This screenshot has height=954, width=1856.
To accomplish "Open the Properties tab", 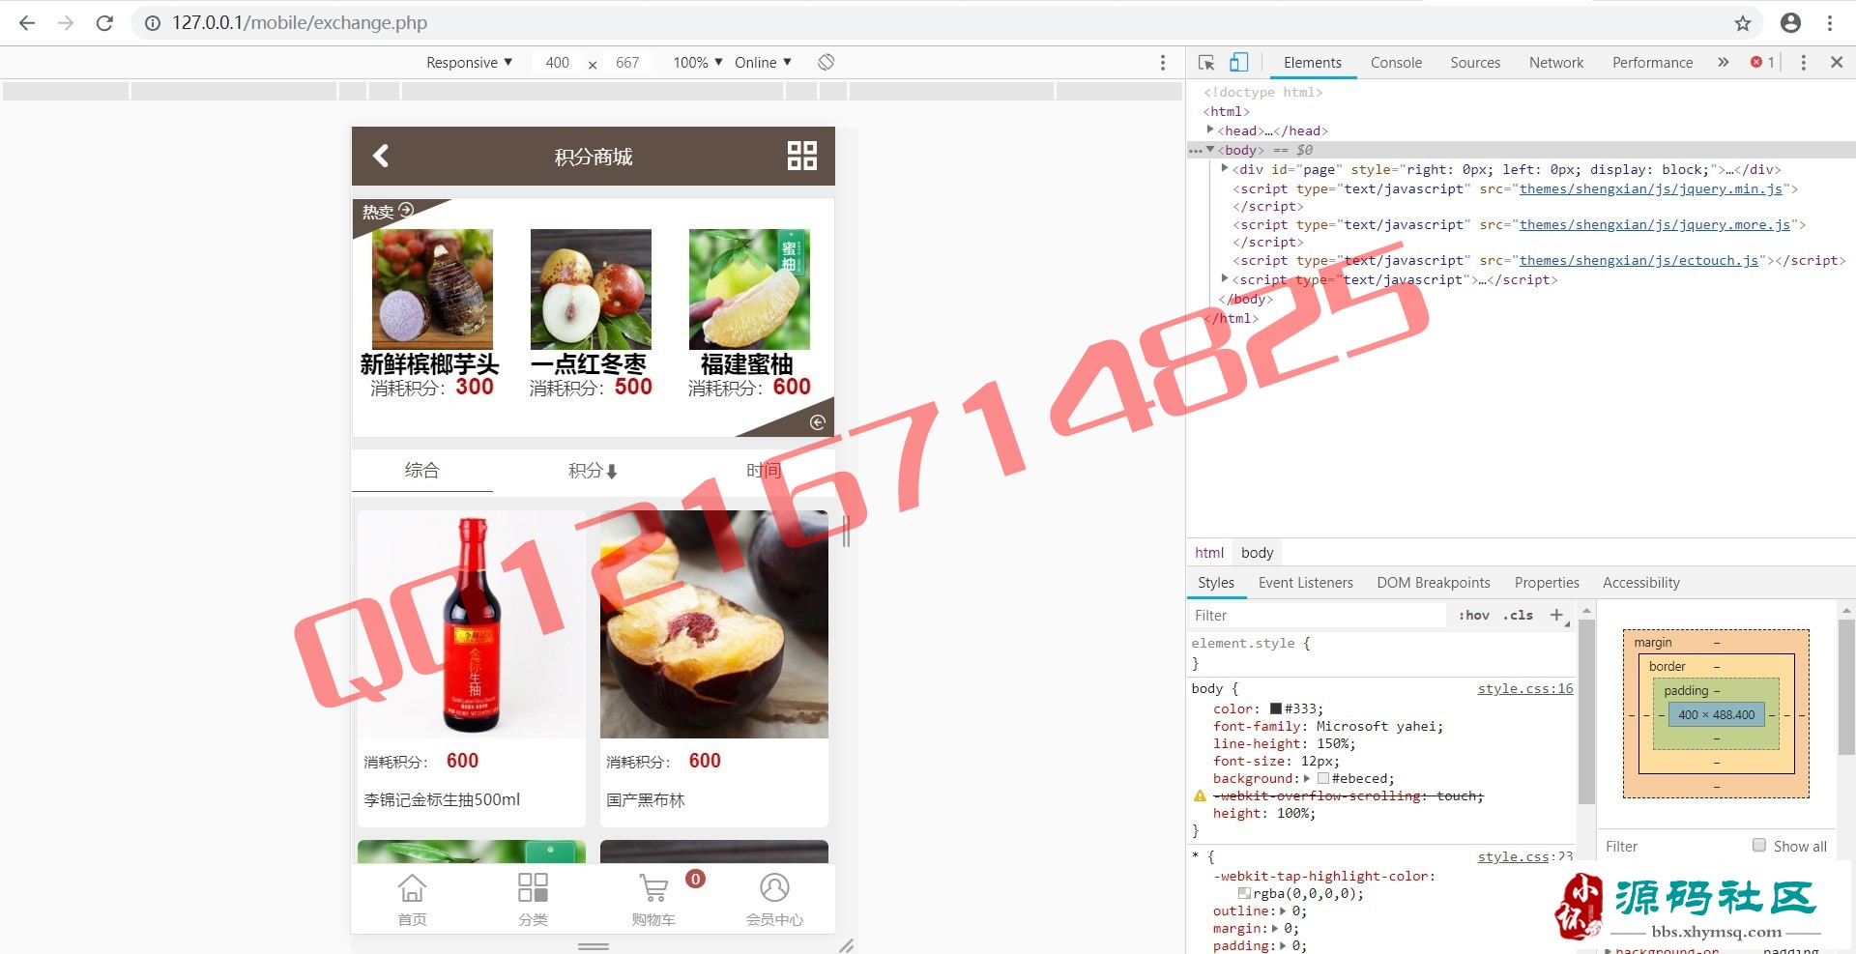I will (1547, 583).
